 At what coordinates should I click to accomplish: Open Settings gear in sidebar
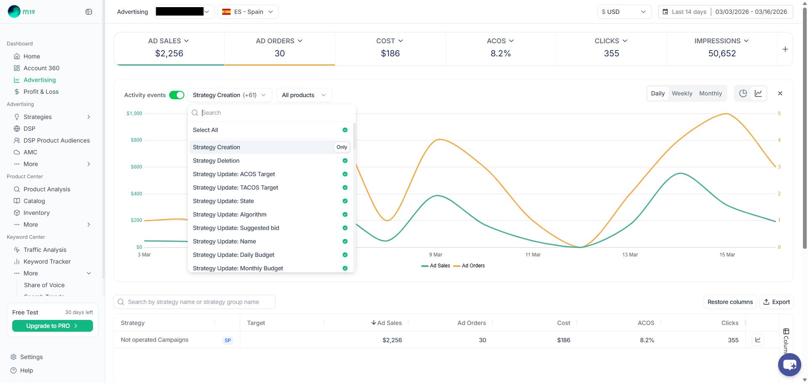(x=13, y=357)
